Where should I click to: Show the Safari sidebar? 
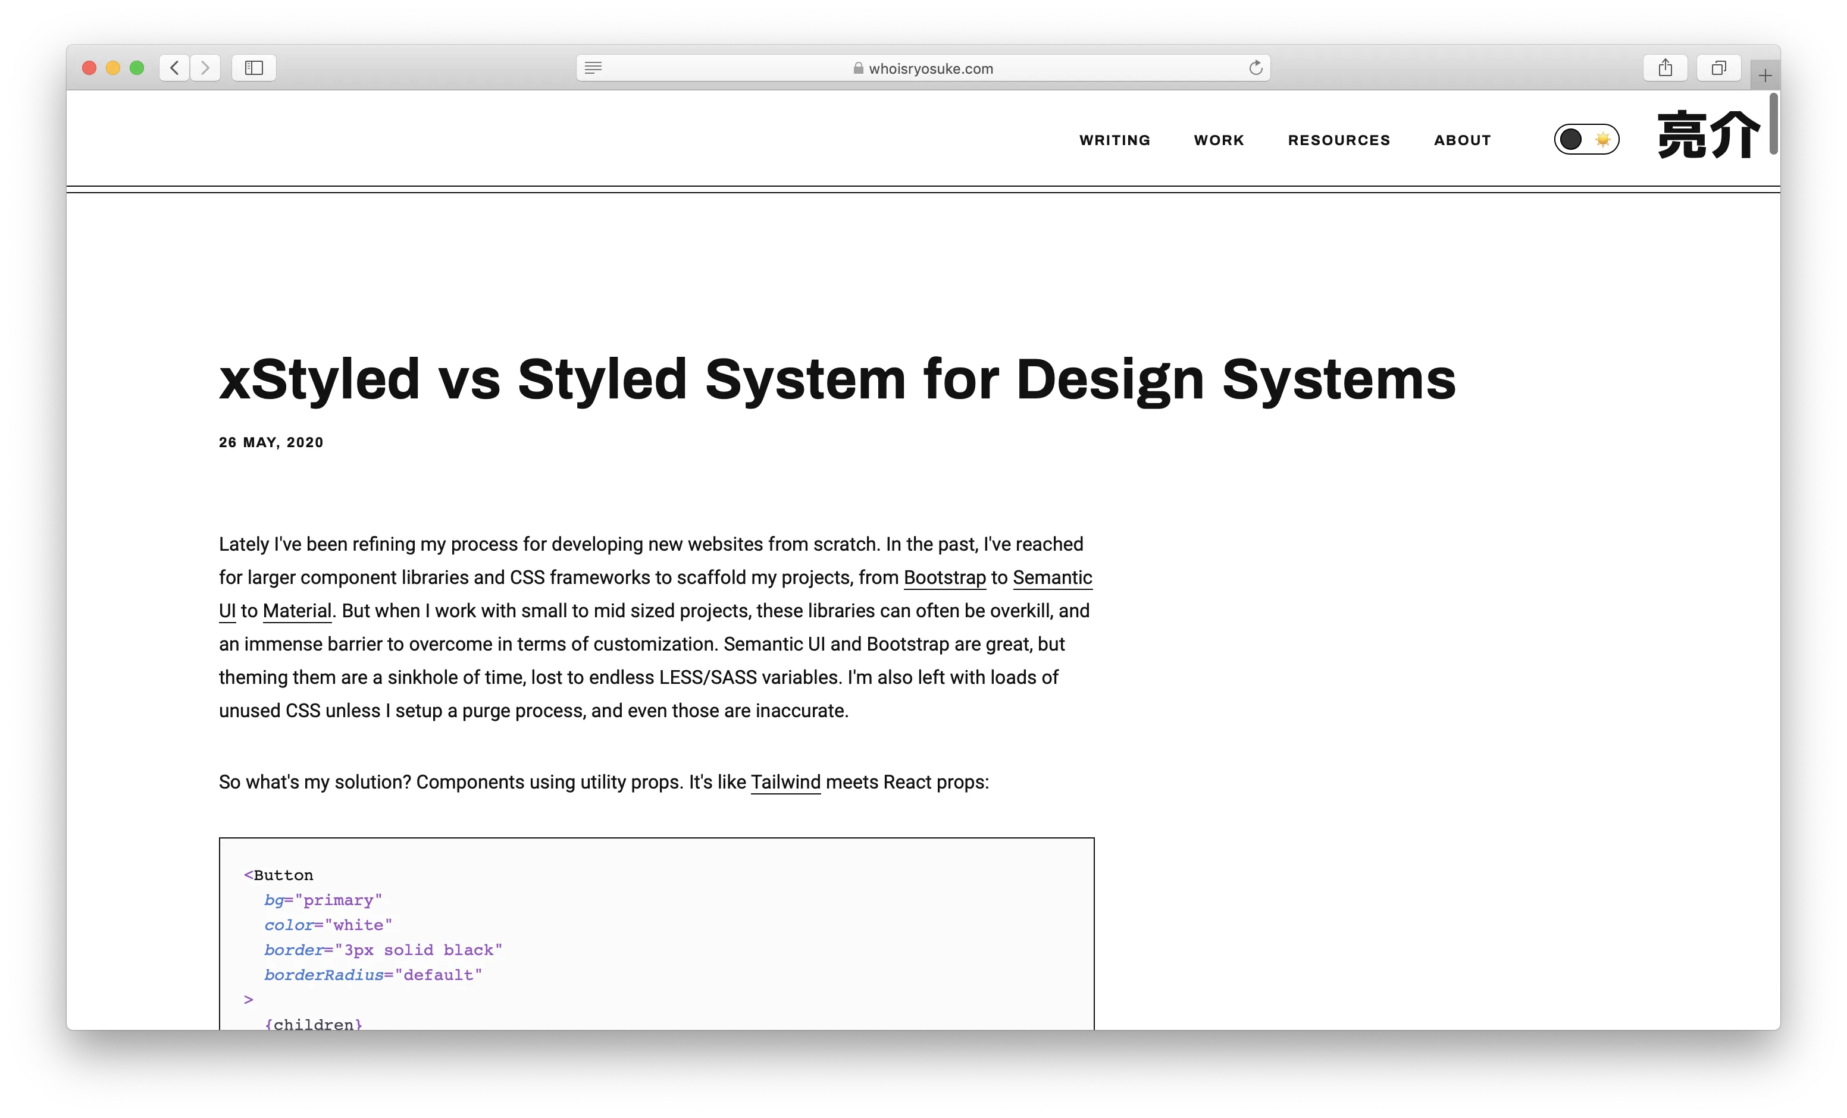[x=254, y=68]
